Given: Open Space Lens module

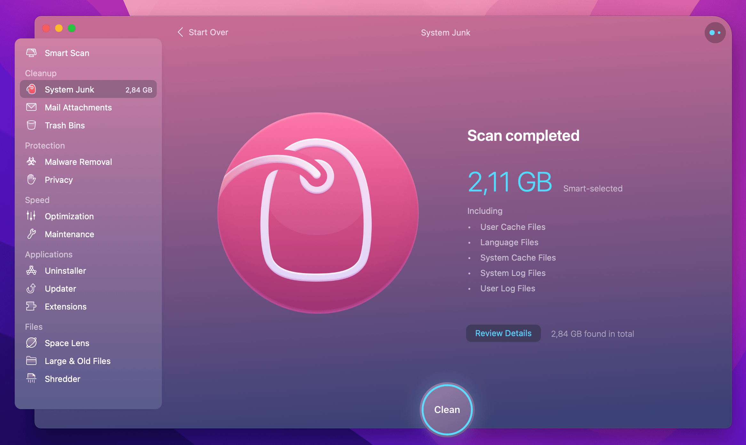Looking at the screenshot, I should pos(88,343).
